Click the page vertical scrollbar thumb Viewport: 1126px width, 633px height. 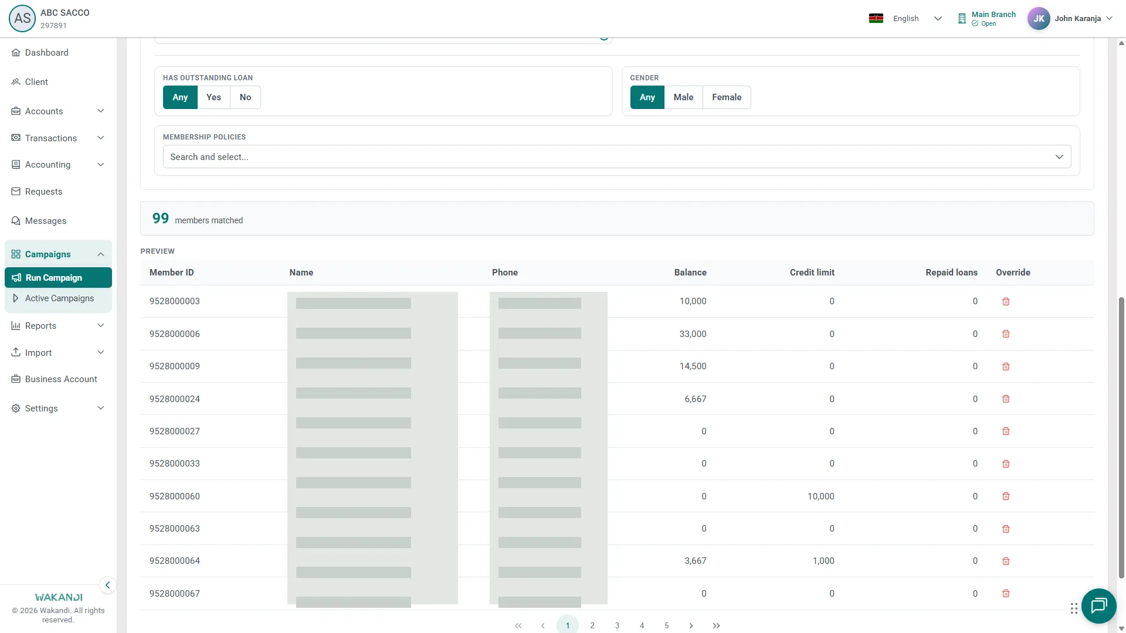click(1121, 437)
